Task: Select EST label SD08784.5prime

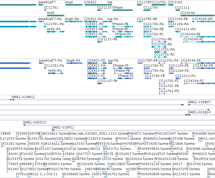Action: 84,159
